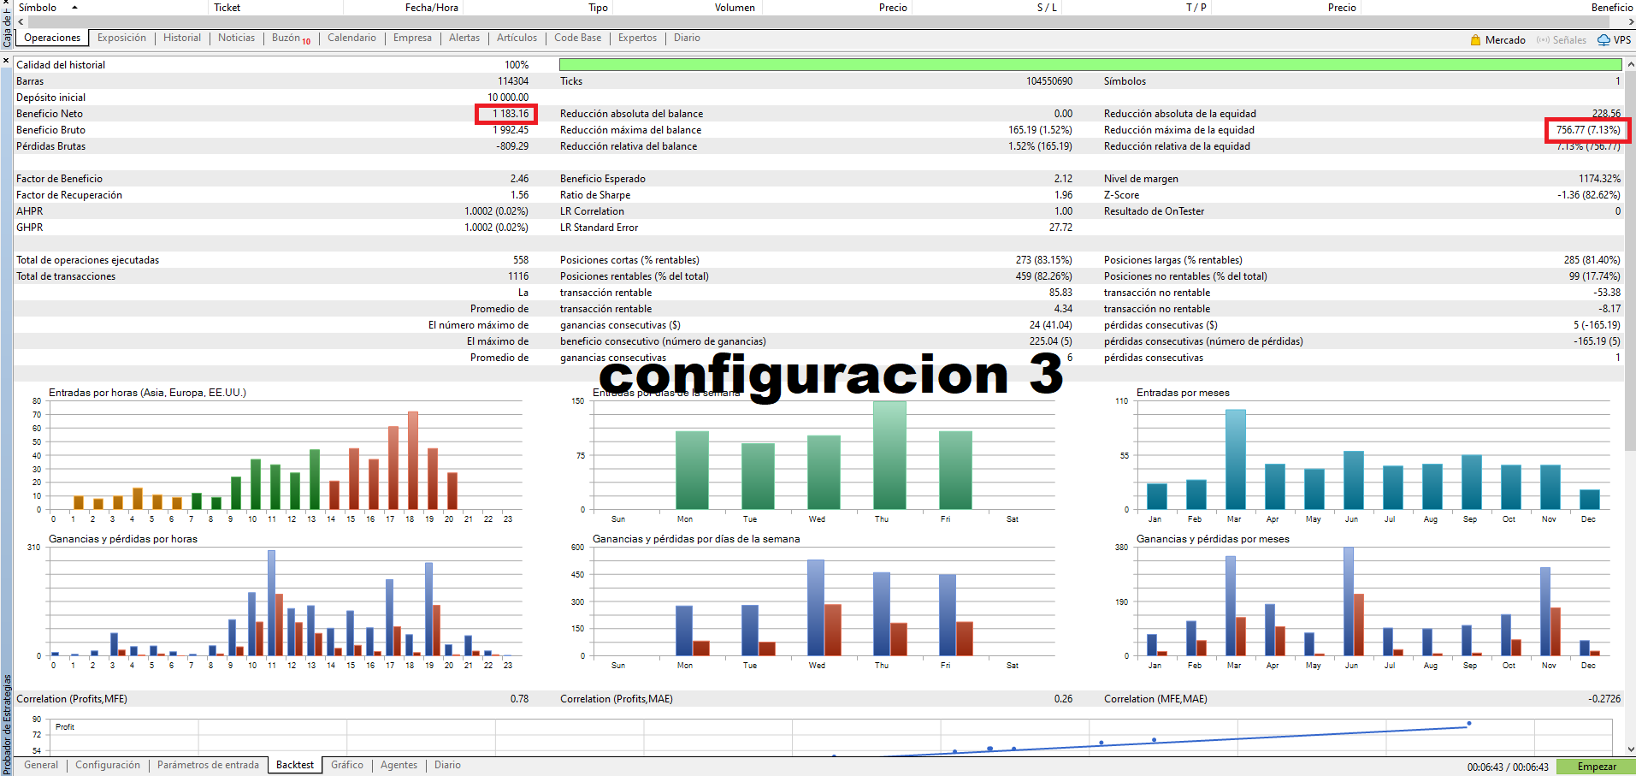Open the Noticias tab
This screenshot has height=776, width=1636.
(x=236, y=38)
